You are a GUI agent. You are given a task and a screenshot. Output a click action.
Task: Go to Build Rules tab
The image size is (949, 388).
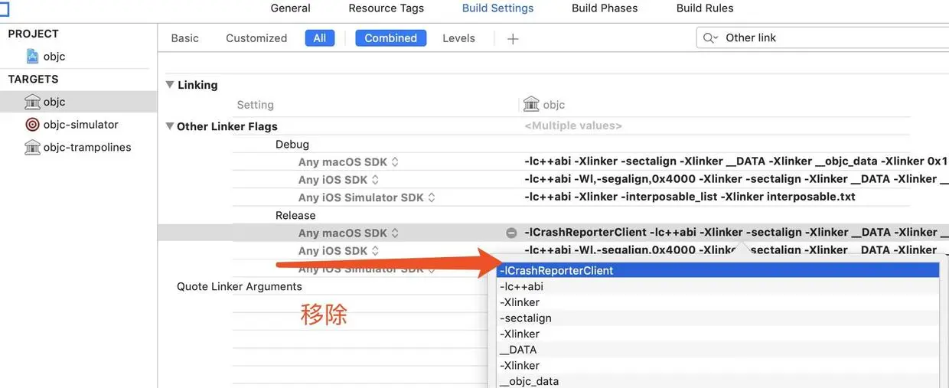click(705, 8)
